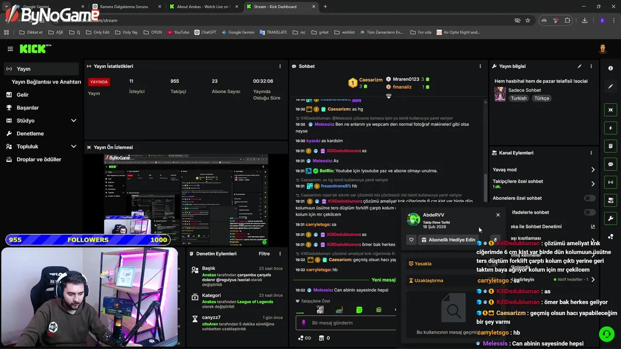Click the purple microphone icon in chat input

304,323
